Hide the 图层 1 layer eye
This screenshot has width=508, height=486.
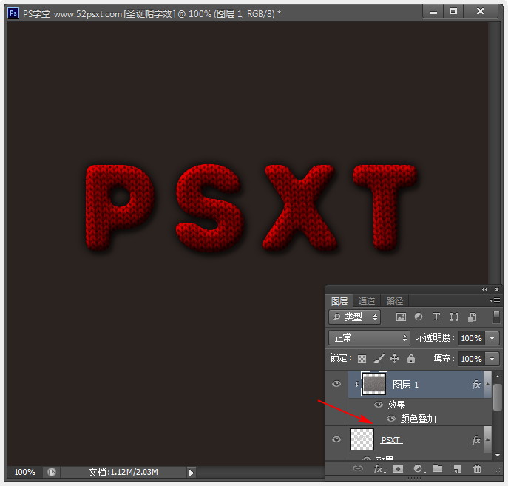click(336, 384)
